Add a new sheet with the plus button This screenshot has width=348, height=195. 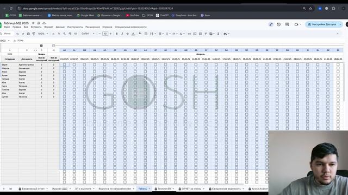pyautogui.click(x=4, y=189)
